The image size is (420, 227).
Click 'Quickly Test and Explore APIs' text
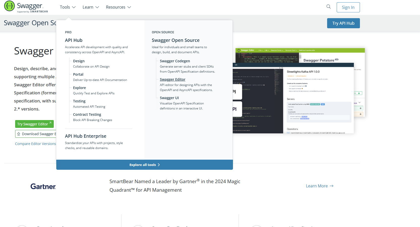point(94,93)
